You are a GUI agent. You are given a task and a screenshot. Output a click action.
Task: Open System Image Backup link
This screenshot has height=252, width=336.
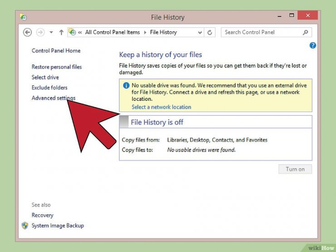(58, 225)
